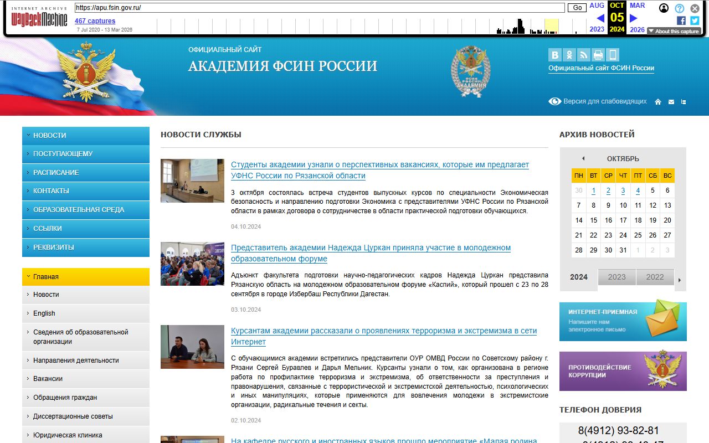Image resolution: width=709 pixels, height=443 pixels.
Task: Go to next capture with right arrow
Action: 634,18
